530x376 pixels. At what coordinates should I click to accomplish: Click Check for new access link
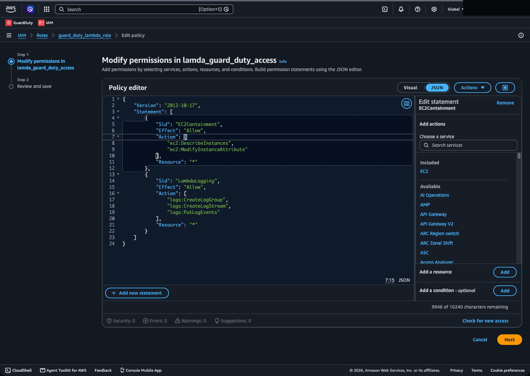[x=485, y=321]
